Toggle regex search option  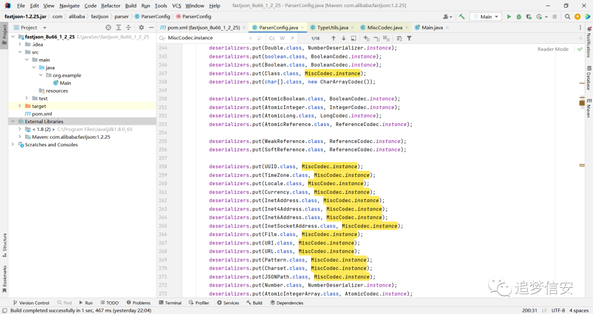(292, 38)
